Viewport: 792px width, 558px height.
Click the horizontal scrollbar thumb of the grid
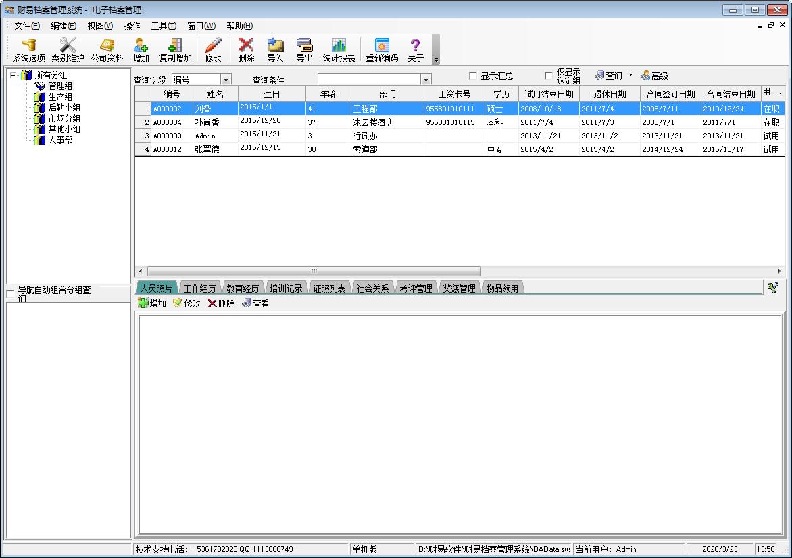[314, 271]
